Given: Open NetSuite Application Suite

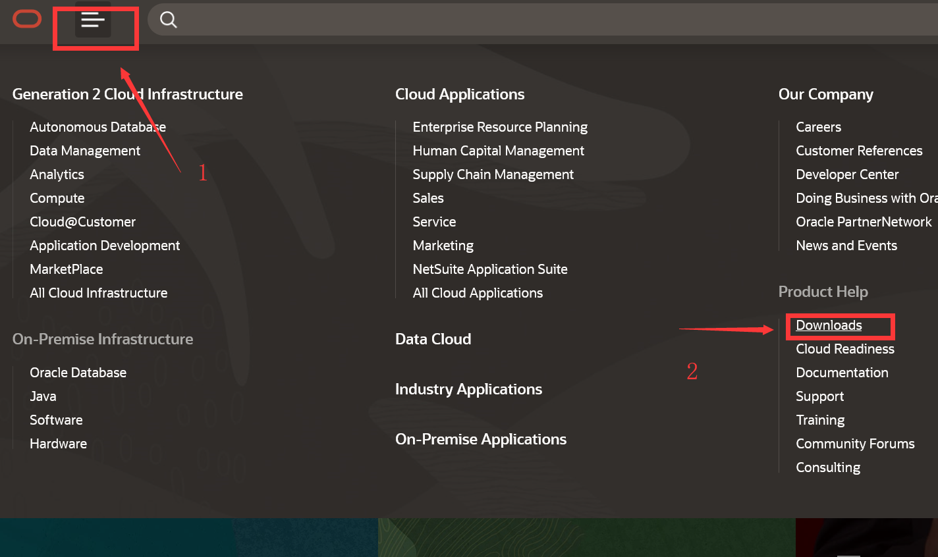Looking at the screenshot, I should point(490,269).
